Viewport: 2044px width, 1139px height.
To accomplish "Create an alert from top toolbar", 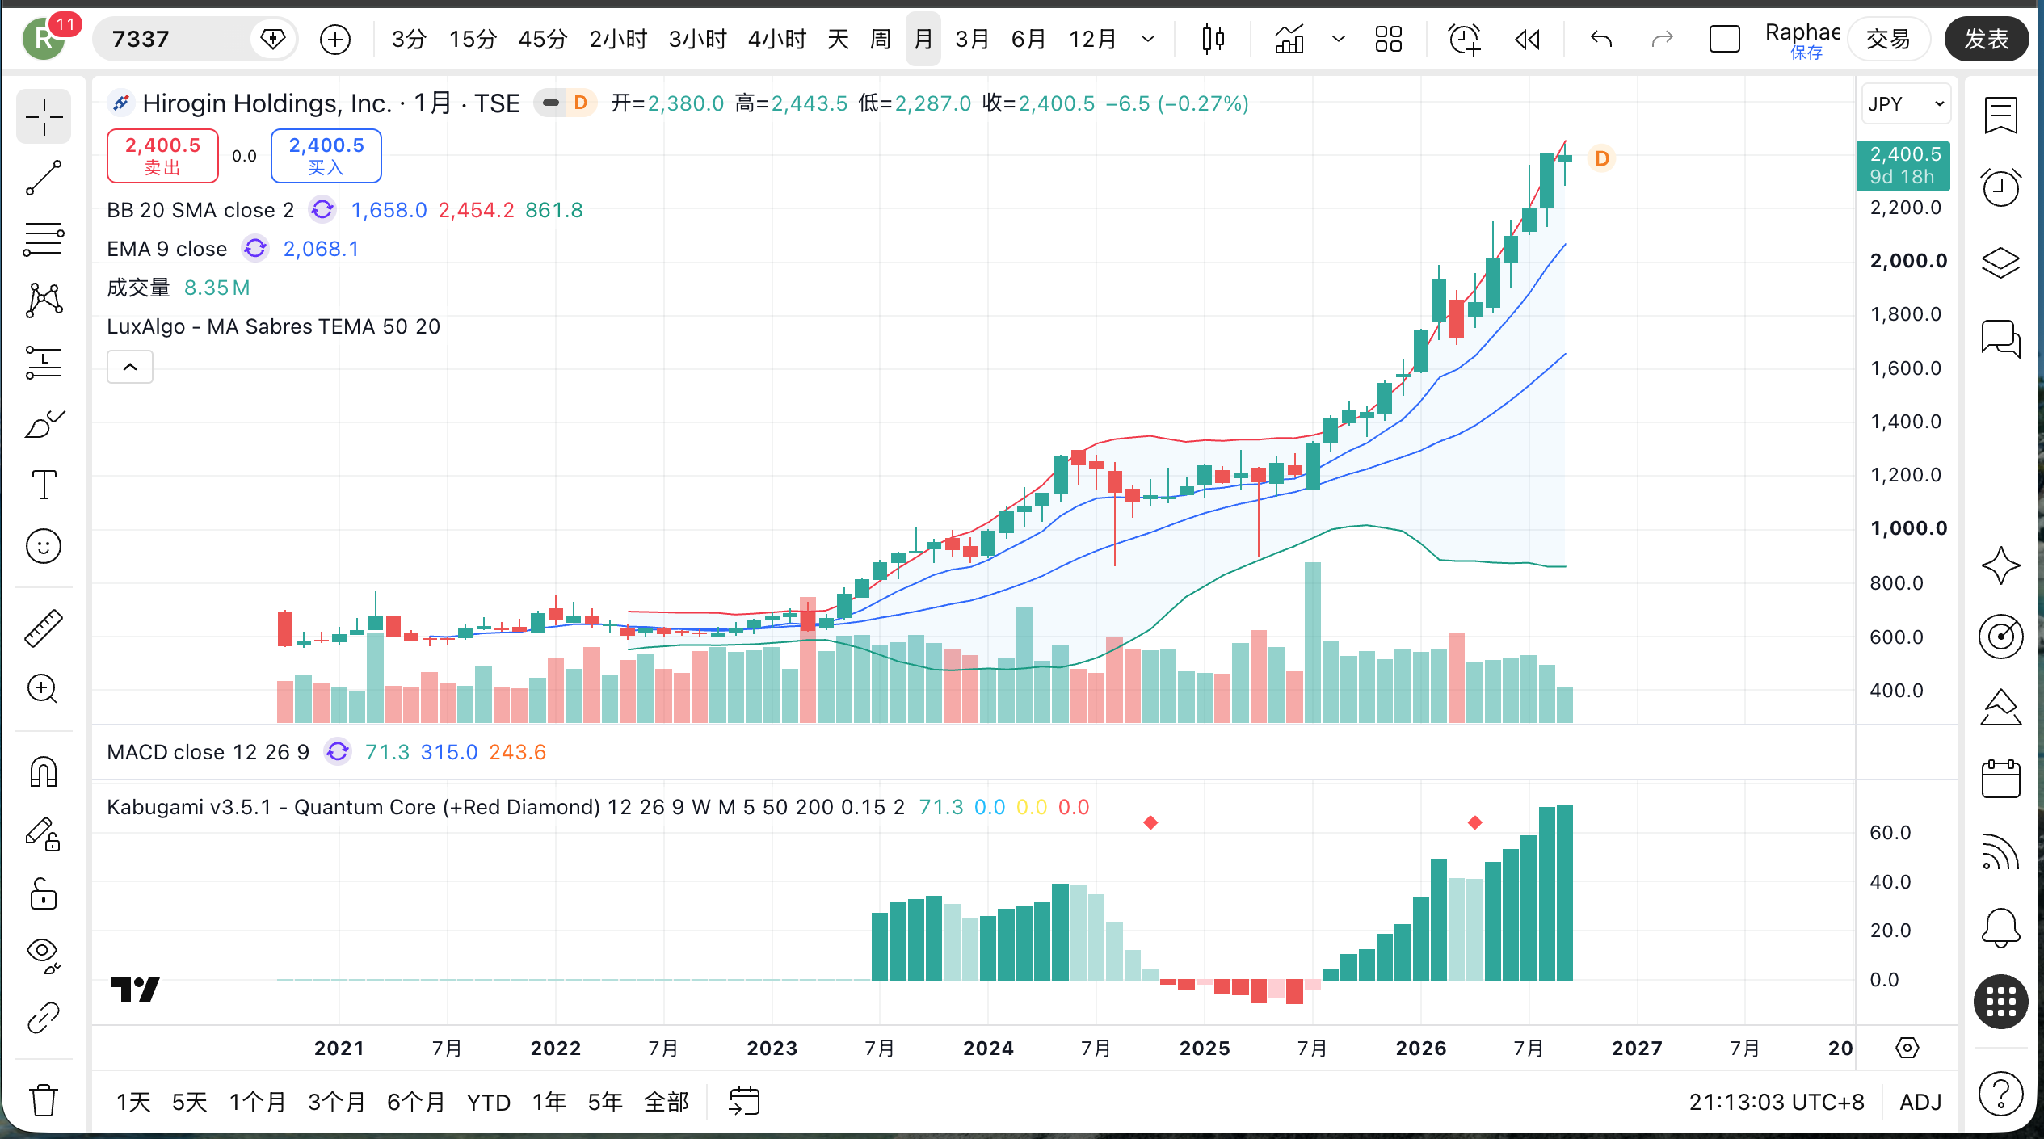I will (1464, 39).
